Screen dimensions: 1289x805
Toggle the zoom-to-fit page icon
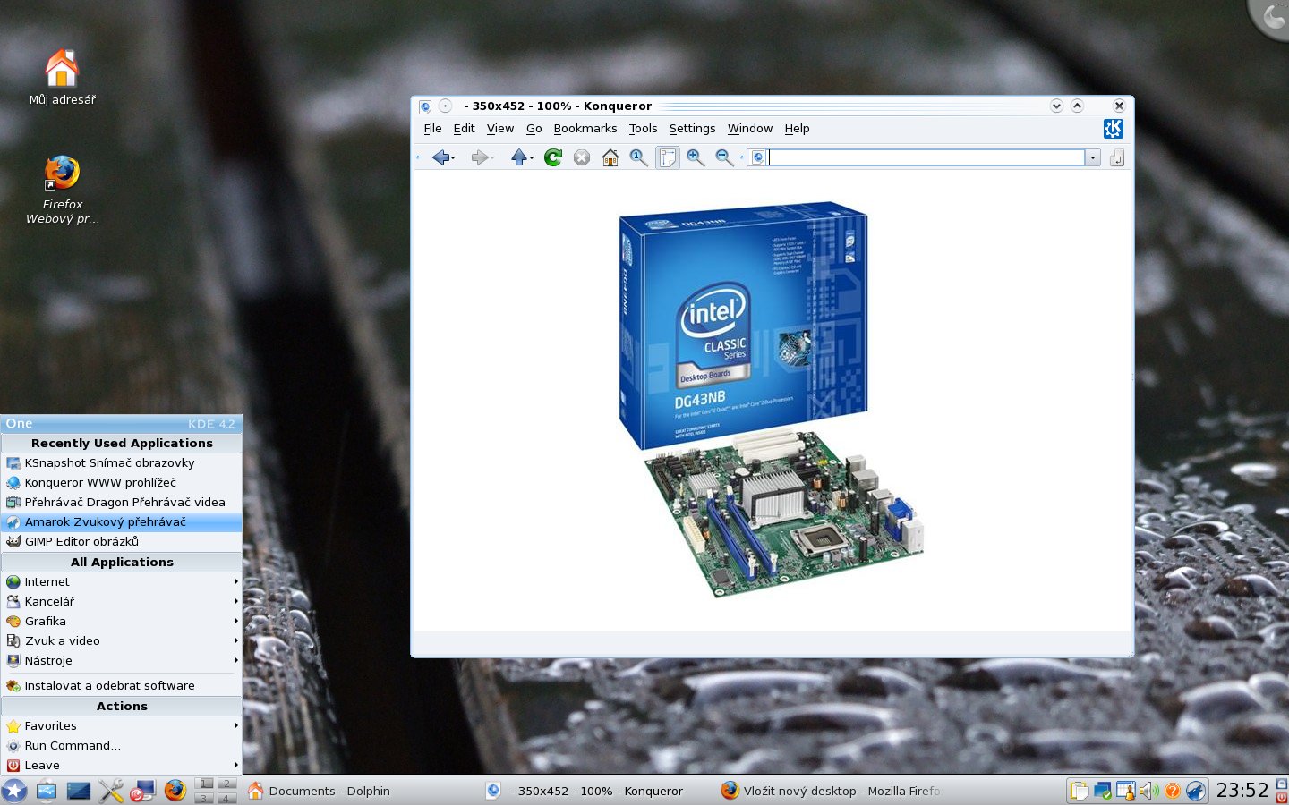[668, 157]
